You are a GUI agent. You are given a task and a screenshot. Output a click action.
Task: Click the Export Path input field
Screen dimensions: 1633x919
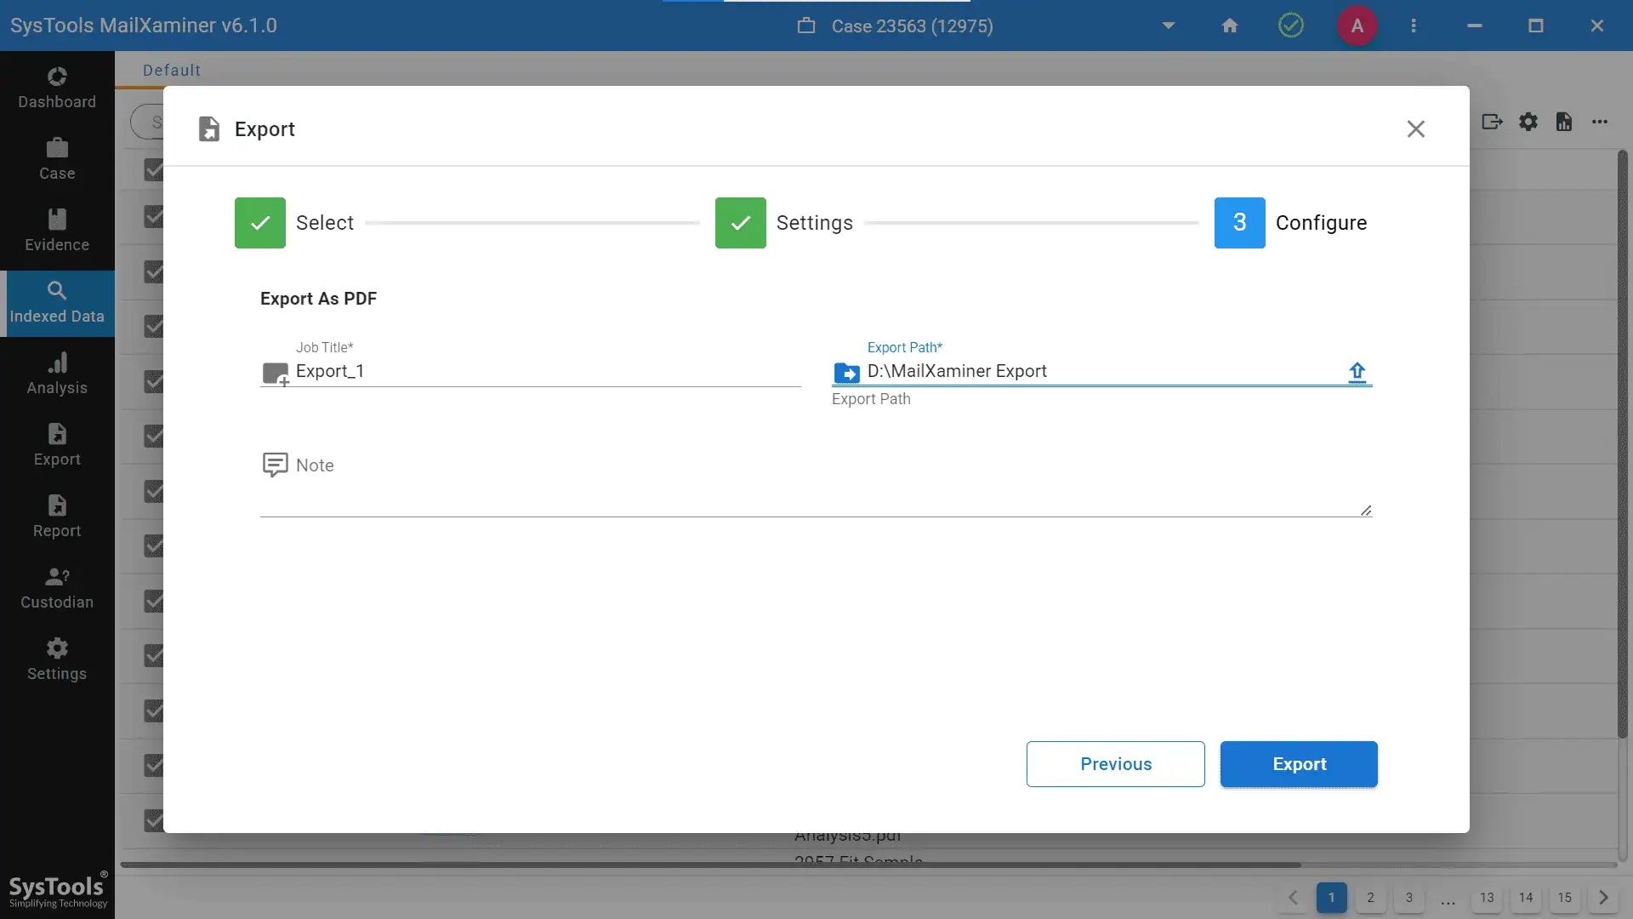tap(1104, 371)
